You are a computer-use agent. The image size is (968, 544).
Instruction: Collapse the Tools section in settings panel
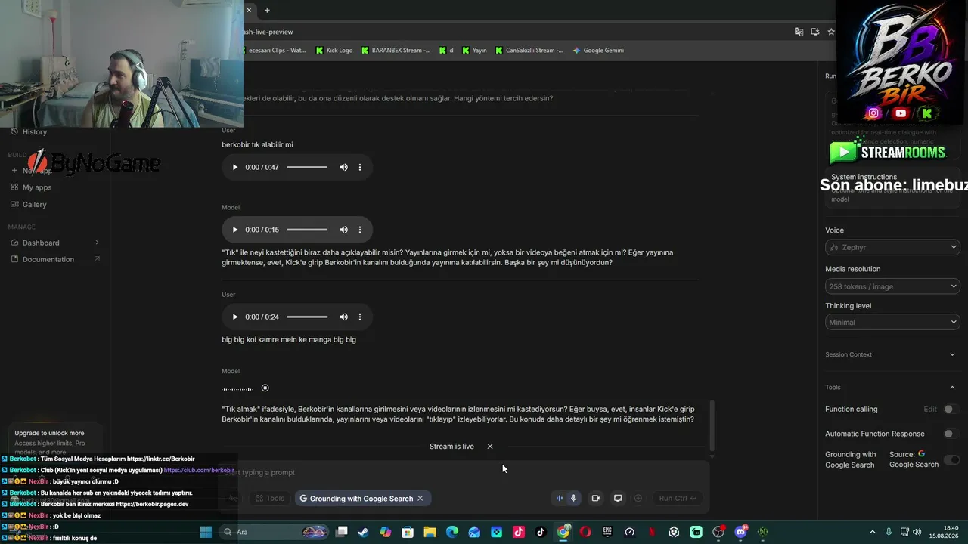[x=952, y=388]
